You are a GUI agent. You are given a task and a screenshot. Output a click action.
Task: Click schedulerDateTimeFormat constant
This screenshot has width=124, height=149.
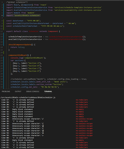[25, 26]
